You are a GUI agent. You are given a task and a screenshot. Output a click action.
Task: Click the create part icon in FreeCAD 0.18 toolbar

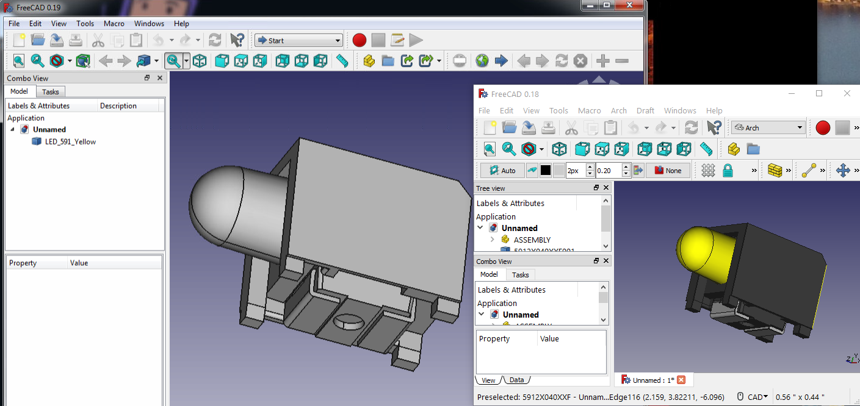(734, 149)
